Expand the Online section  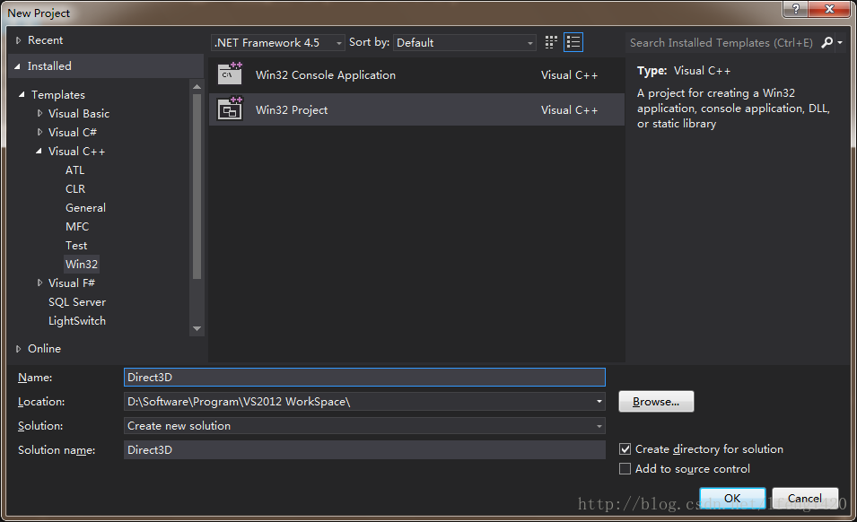coord(19,348)
